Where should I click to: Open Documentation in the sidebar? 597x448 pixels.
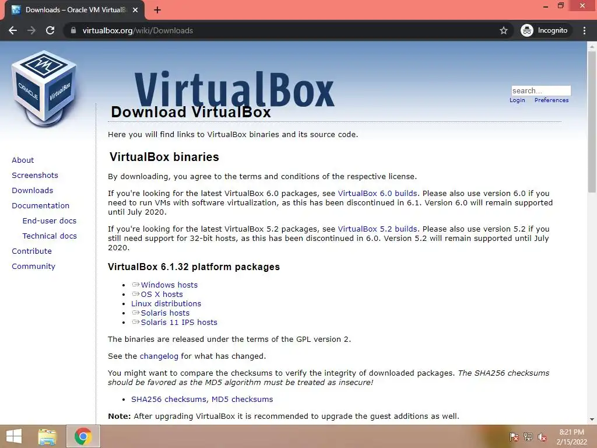tap(40, 206)
